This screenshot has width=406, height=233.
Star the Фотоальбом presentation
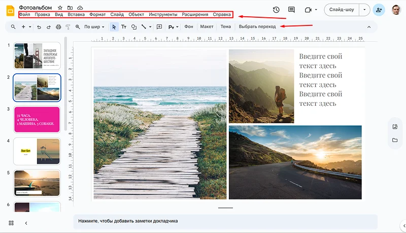tap(60, 8)
